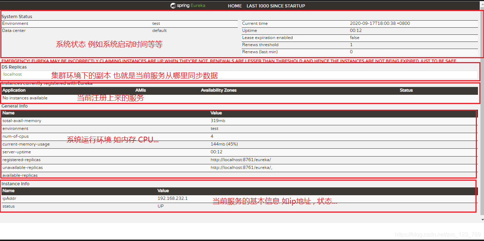Click the 319mb memory value
Image resolution: width=484 pixels, height=241 pixels.
point(218,121)
